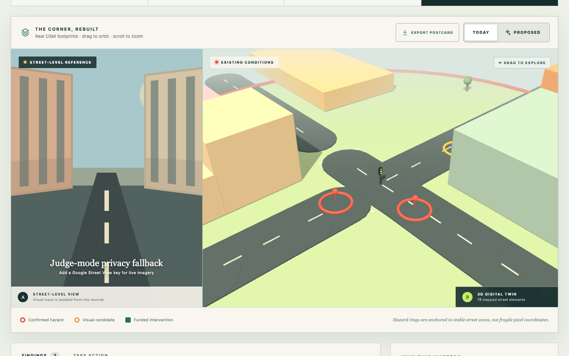This screenshot has width=569, height=356.
Task: Click the download icon in Export Postcard
Action: coord(405,32)
